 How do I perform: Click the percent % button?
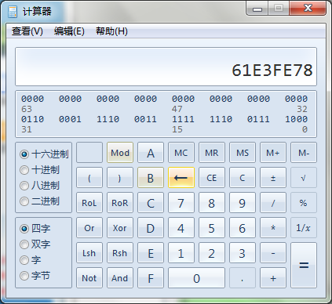[x=304, y=203]
